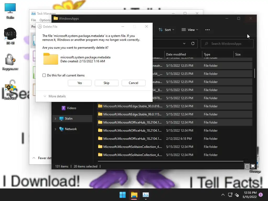Open the IObit Unlocker desktop shortcut
Screen dimensions: 268x201
pyautogui.click(x=10, y=90)
